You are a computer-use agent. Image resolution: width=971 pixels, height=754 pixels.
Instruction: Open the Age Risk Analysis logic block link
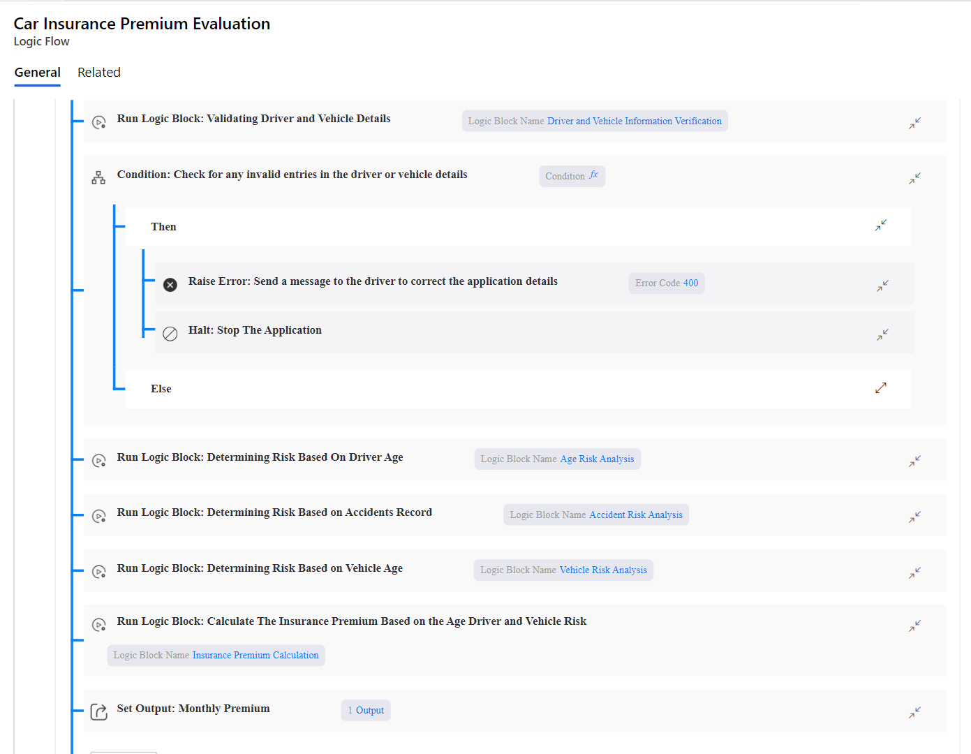coord(598,459)
